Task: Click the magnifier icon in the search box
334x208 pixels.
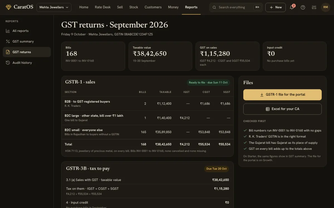Action: tap(214, 7)
